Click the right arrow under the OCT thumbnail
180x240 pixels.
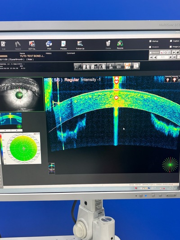tap(17, 130)
